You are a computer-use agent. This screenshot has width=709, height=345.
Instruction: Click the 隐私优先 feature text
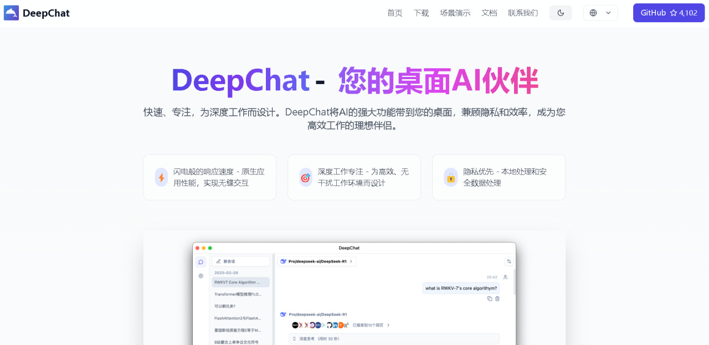click(505, 177)
